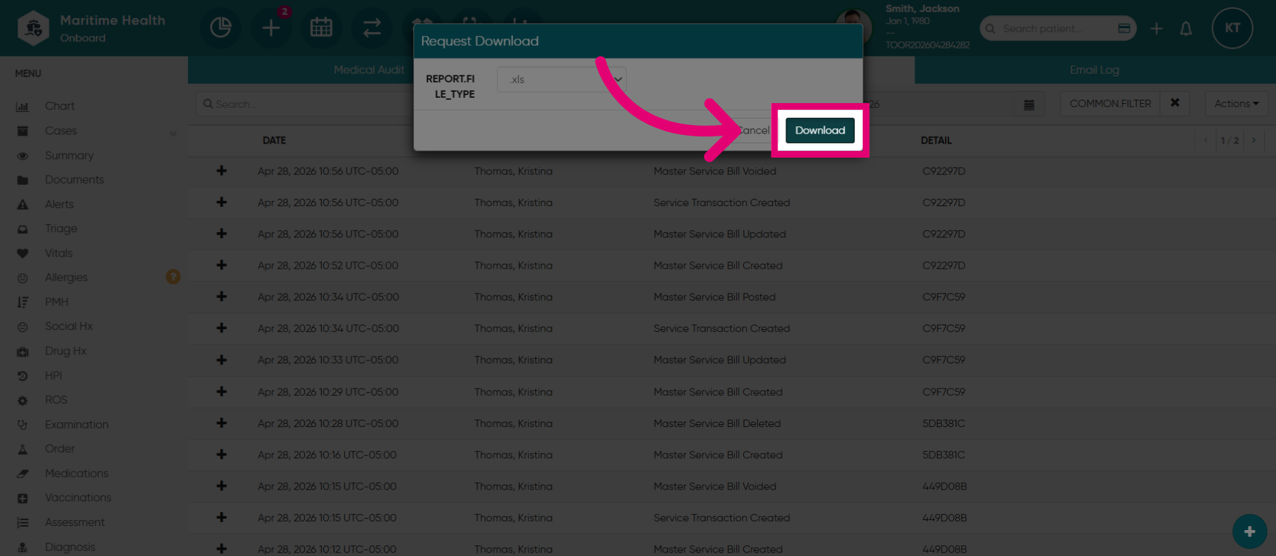Click the card icon in the patient search box

1124,29
